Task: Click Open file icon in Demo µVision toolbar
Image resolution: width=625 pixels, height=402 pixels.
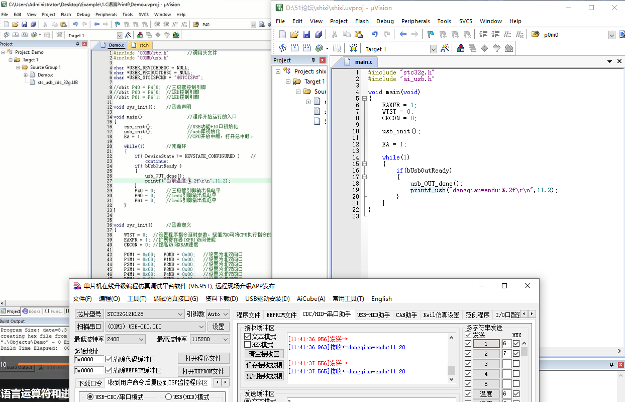Action: coord(15,24)
